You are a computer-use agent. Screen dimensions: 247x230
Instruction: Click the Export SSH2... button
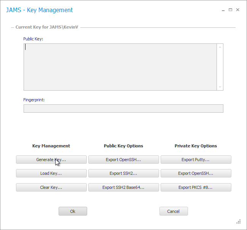[x=123, y=173]
